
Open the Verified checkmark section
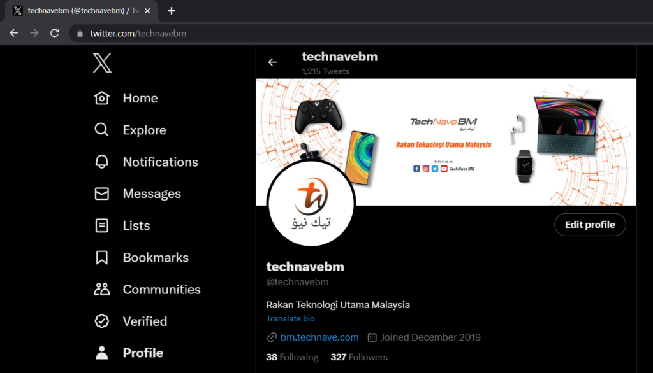coord(101,321)
